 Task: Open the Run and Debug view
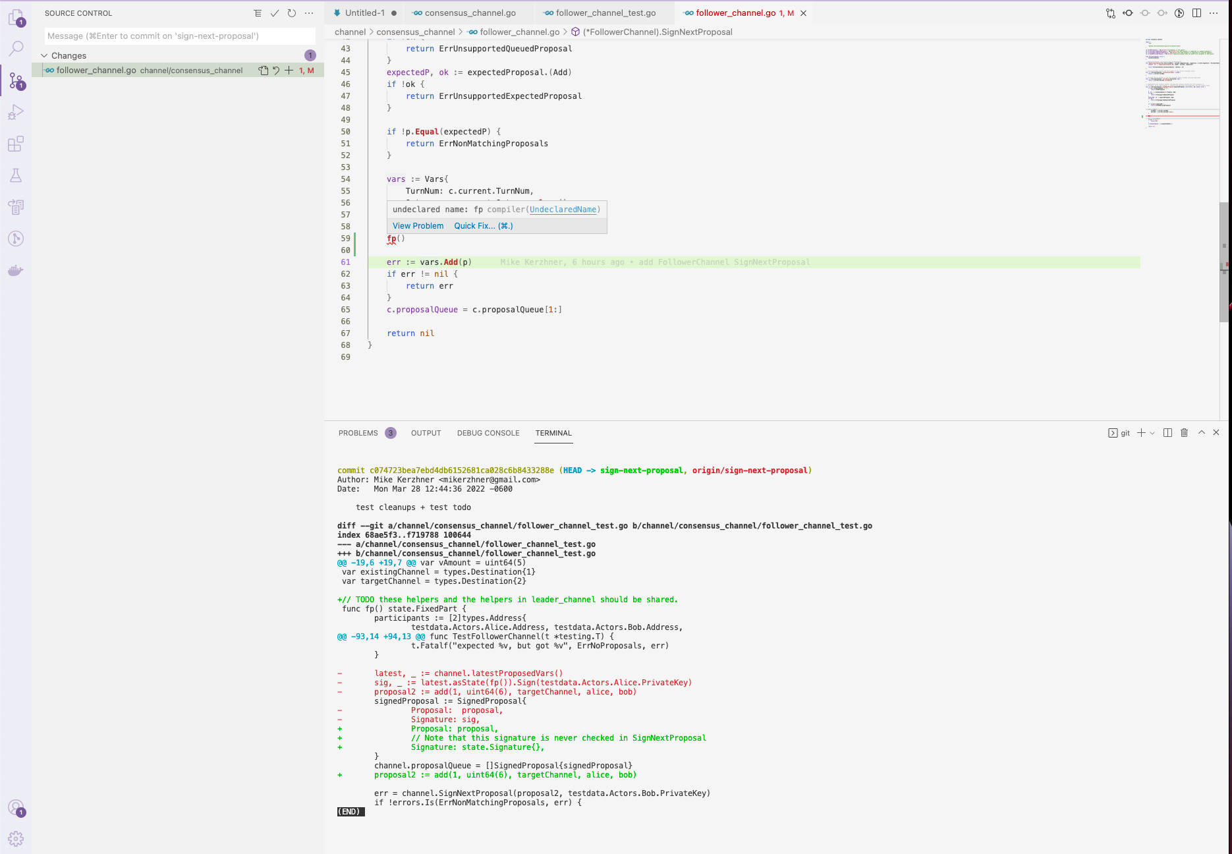(16, 112)
